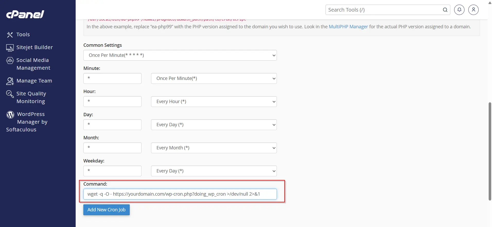The width and height of the screenshot is (492, 227).
Task: Expand the Day field's Every Day dropdown
Action: 214,125
